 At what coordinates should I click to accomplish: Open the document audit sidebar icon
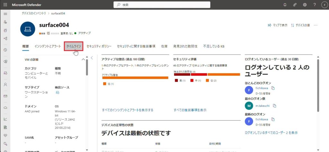point(5,127)
